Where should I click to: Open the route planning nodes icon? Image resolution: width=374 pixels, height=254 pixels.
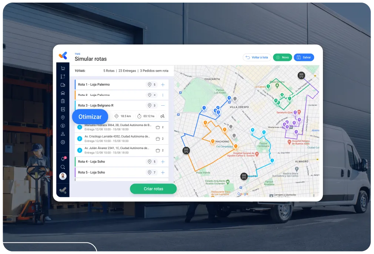click(x=63, y=77)
